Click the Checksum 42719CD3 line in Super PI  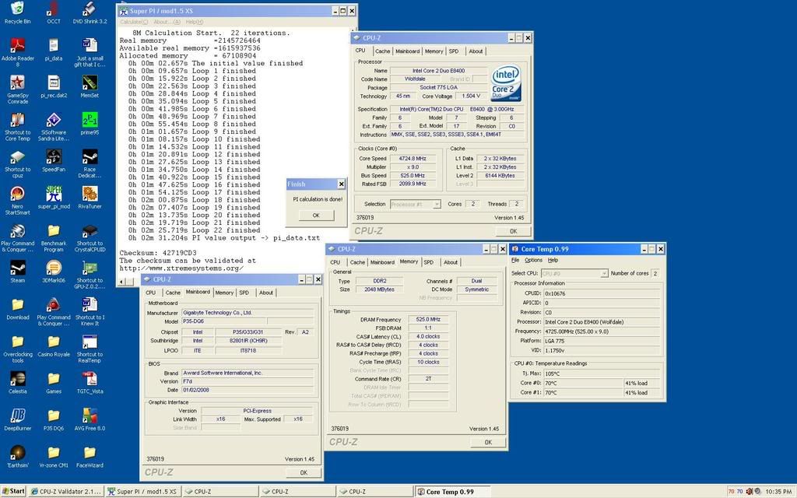tap(158, 253)
